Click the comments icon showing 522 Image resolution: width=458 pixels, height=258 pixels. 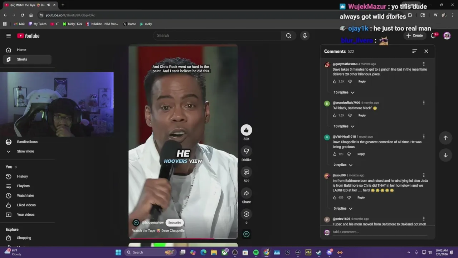pos(246,172)
